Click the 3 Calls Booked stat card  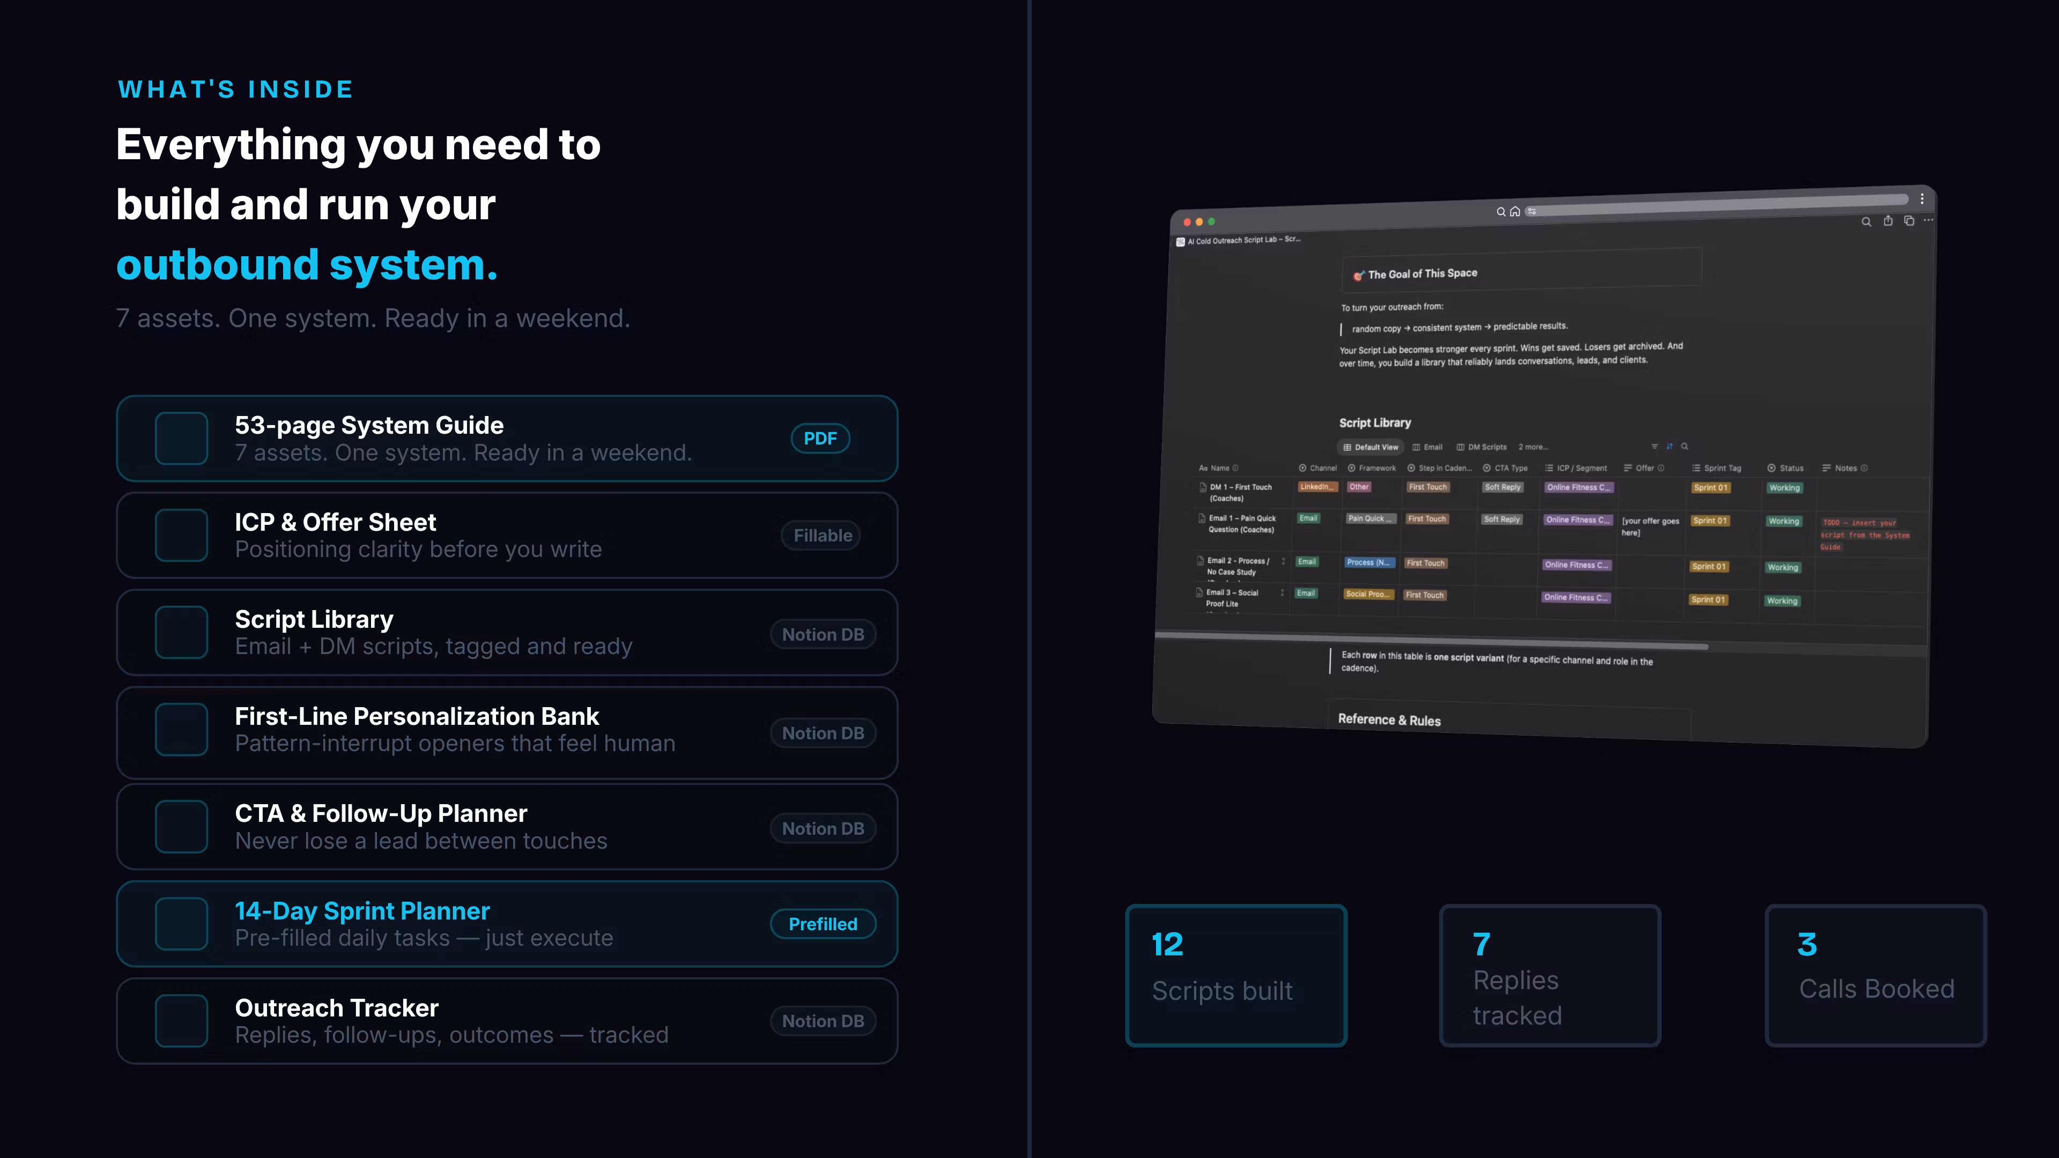click(x=1875, y=975)
